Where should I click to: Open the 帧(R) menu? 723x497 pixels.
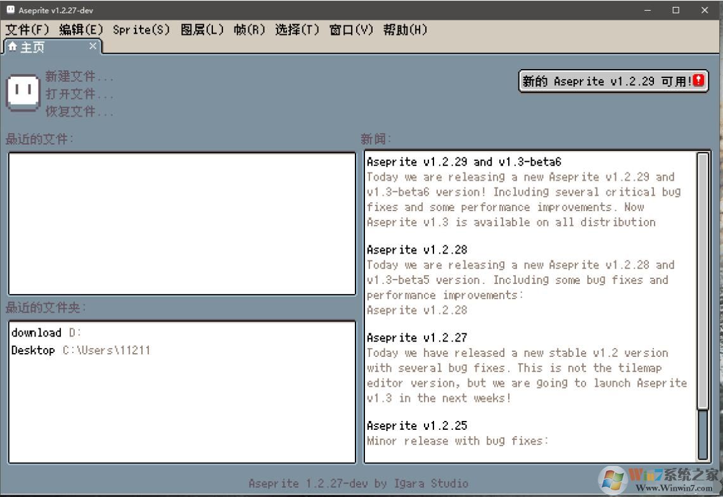coord(249,30)
